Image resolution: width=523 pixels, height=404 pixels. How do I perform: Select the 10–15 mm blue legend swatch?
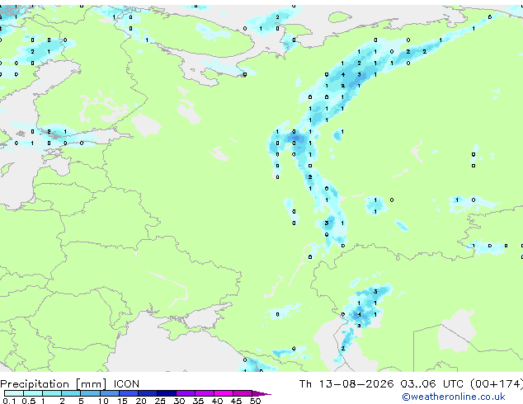coord(110,393)
